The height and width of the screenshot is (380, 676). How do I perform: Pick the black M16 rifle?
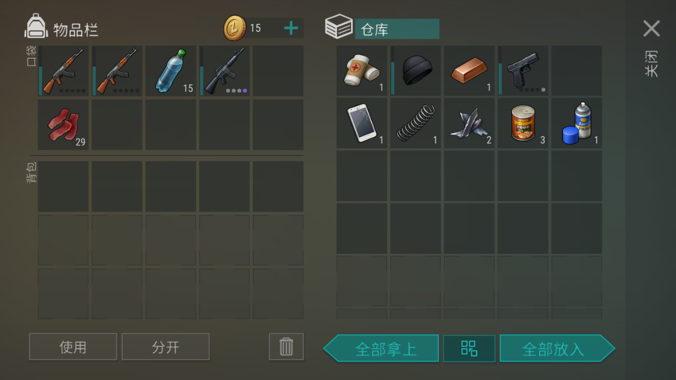click(225, 71)
